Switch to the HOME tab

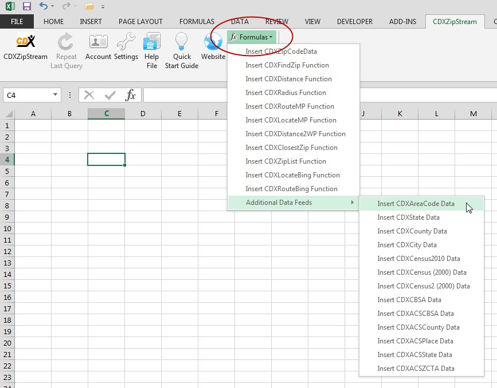(x=53, y=22)
